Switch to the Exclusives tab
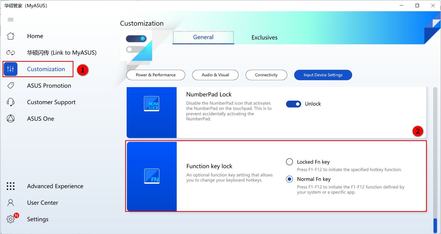The image size is (441, 234). pos(264,37)
